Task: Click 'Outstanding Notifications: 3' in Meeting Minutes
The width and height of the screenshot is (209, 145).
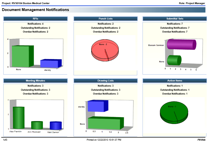Action: tap(36, 90)
